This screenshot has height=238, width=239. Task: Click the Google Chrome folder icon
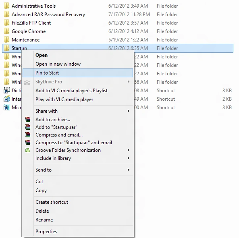(6, 31)
